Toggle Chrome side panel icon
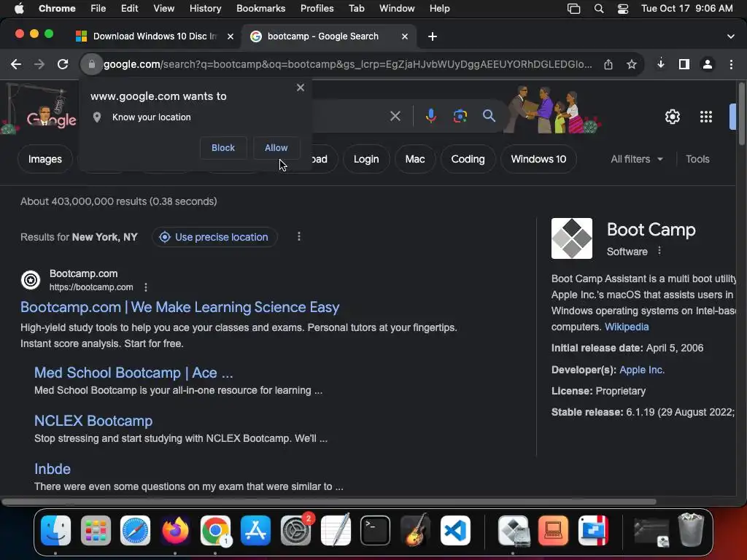The width and height of the screenshot is (747, 560). [684, 64]
